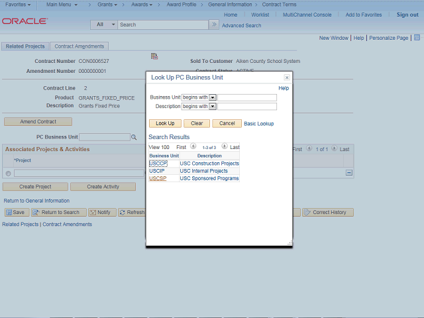Click Add to Favorites

point(364,15)
